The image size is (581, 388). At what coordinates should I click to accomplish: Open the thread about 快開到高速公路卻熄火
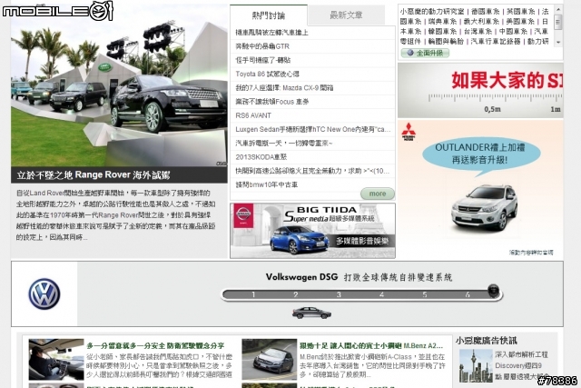coord(312,171)
